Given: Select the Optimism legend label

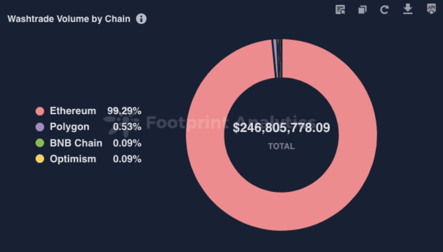Looking at the screenshot, I should (x=73, y=159).
